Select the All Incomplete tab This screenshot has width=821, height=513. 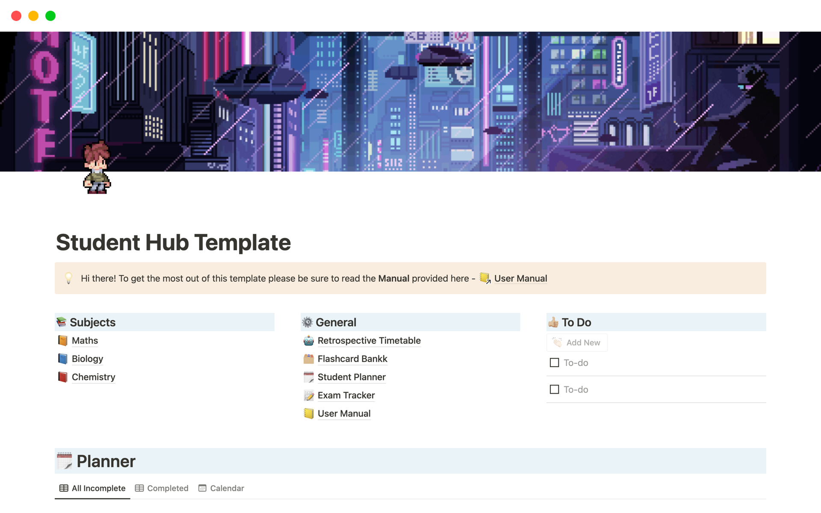[x=92, y=488]
